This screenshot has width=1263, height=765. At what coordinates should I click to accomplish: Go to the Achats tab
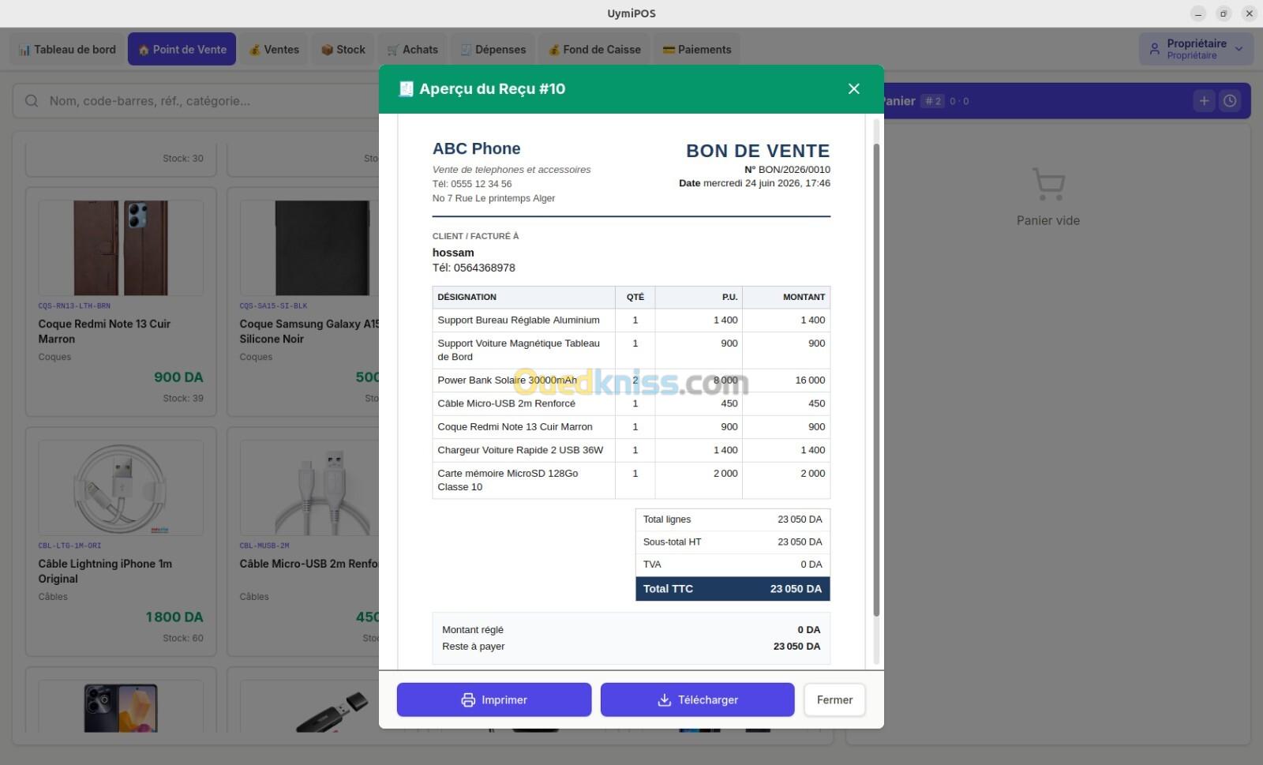click(x=412, y=49)
